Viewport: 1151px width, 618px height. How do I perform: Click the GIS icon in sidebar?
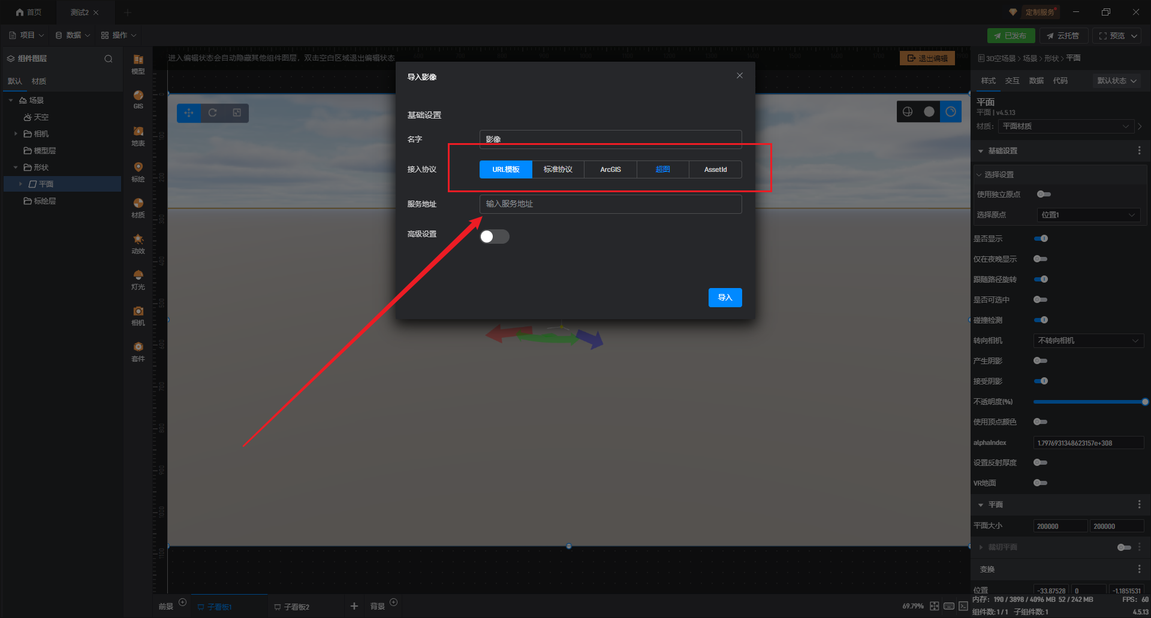pyautogui.click(x=138, y=99)
